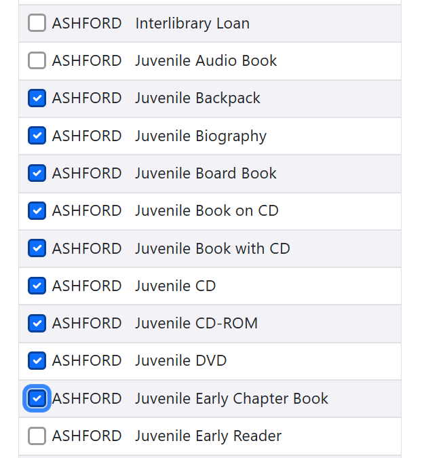Viewport: 424px width, 458px height.
Task: Toggle the focused Juvenile Early Chapter Book checkbox
Action: 37,398
